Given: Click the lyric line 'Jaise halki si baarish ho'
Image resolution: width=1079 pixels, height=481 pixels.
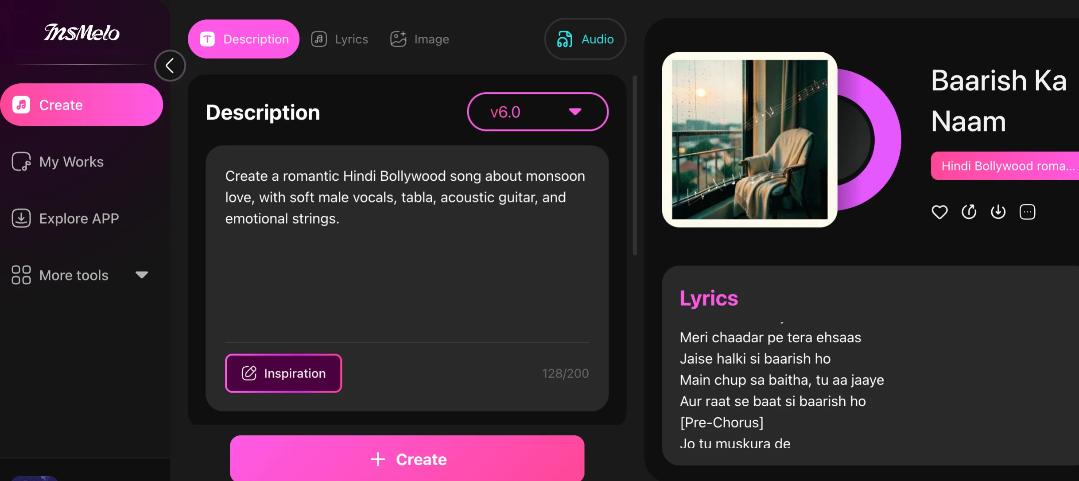Looking at the screenshot, I should [755, 359].
